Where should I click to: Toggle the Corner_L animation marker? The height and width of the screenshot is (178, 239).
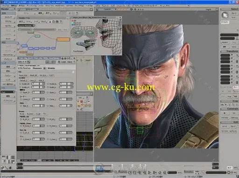pyautogui.click(x=48, y=99)
